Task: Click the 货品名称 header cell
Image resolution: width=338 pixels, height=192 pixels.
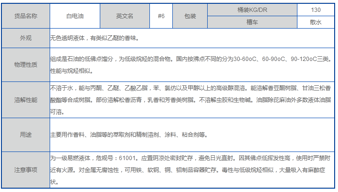Action: 26,16
